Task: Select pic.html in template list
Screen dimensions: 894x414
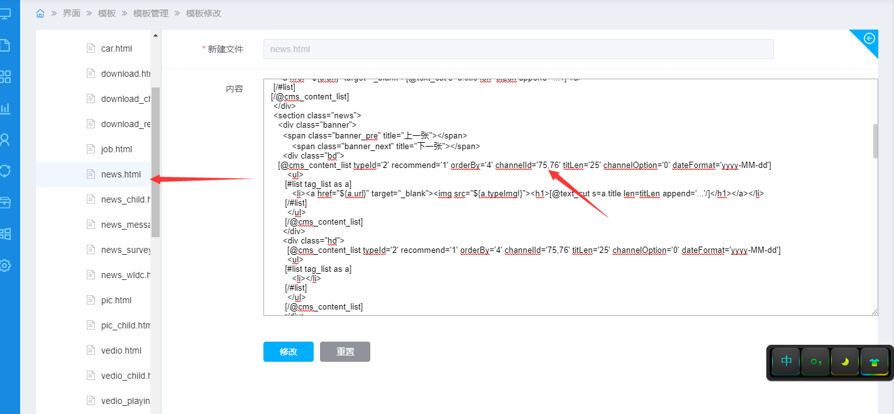Action: (x=116, y=300)
